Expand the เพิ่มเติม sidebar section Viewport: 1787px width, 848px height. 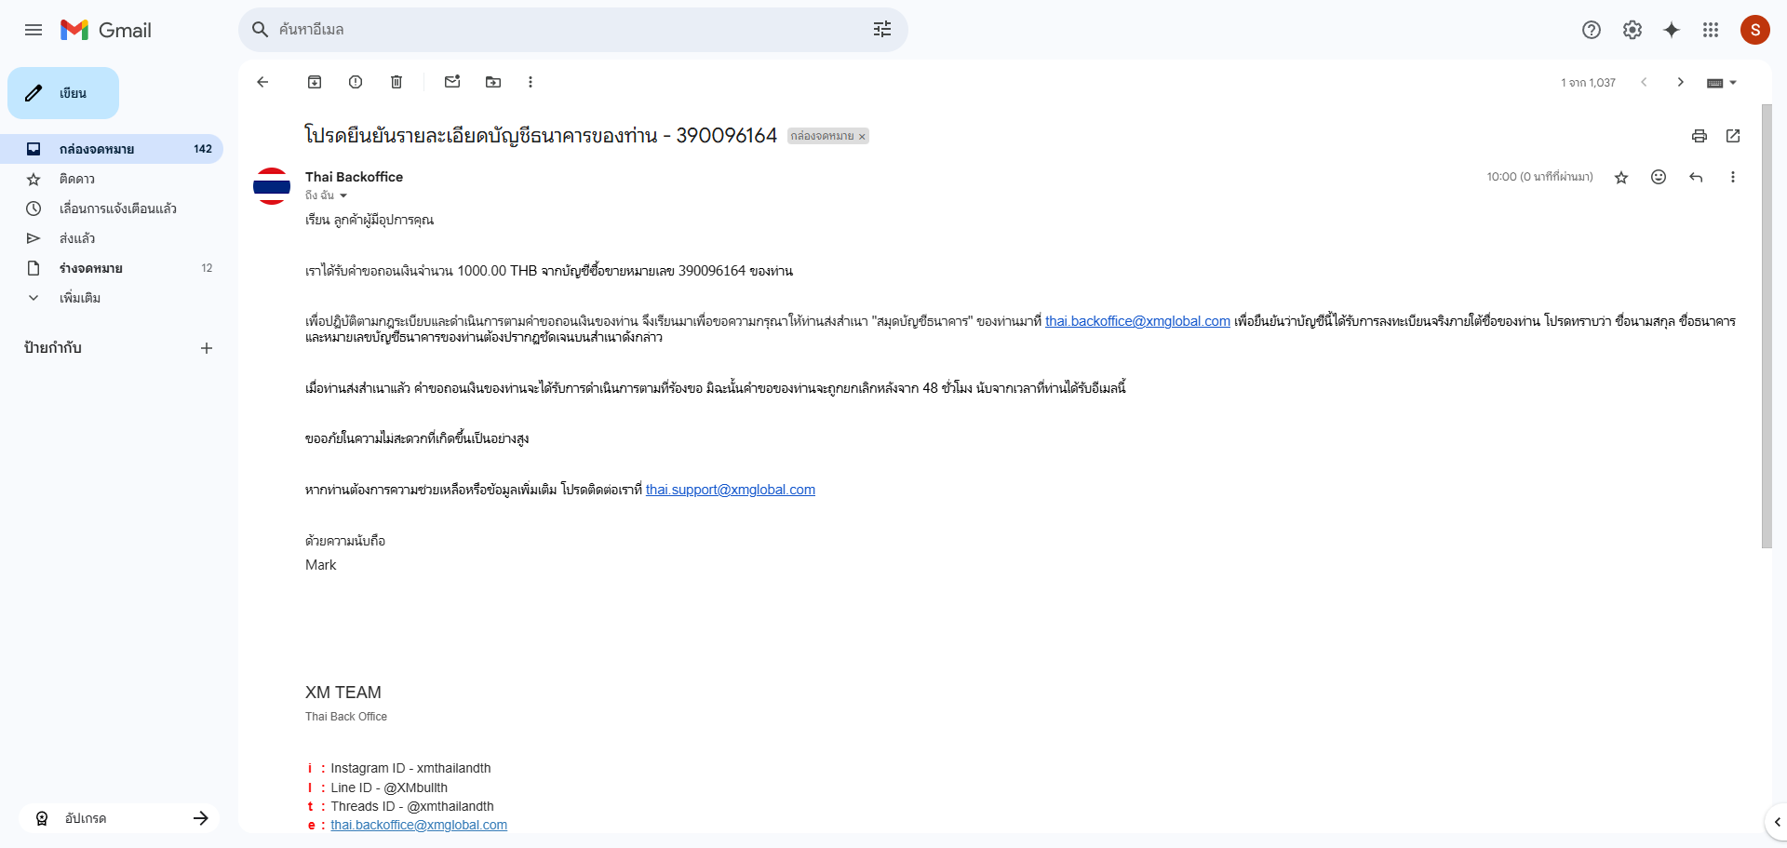tap(80, 298)
